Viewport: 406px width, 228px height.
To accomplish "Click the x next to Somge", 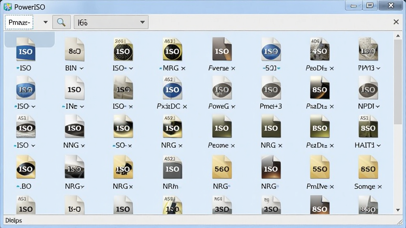I will [x=379, y=187].
